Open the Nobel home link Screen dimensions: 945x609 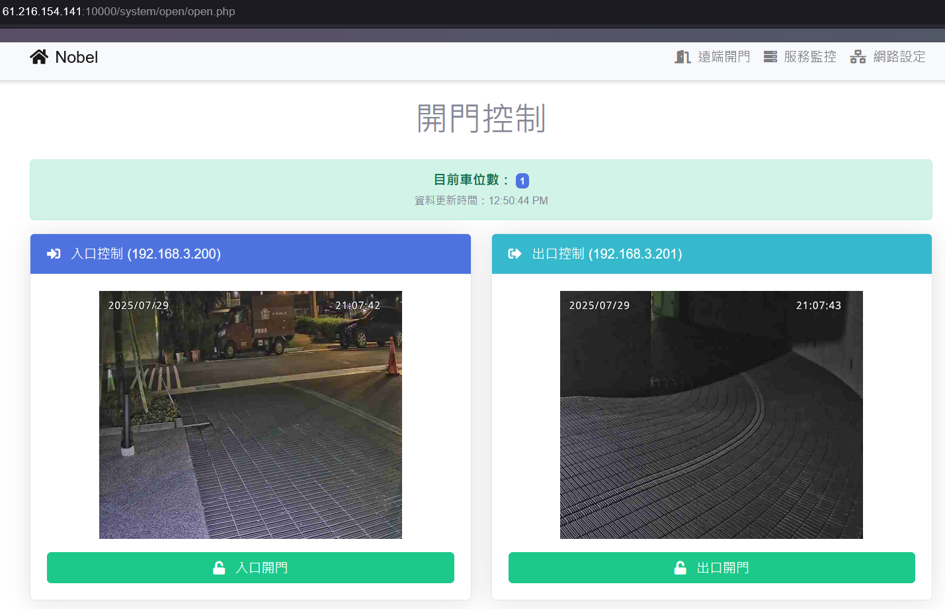(64, 57)
